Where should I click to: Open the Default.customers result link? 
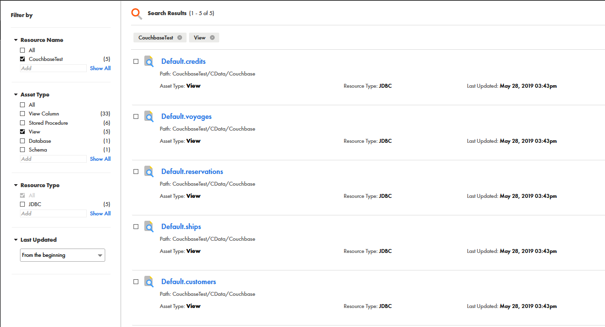point(189,282)
